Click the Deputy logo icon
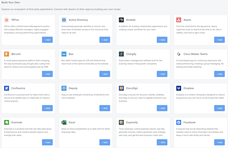This screenshot has height=148, width=228. point(64,88)
